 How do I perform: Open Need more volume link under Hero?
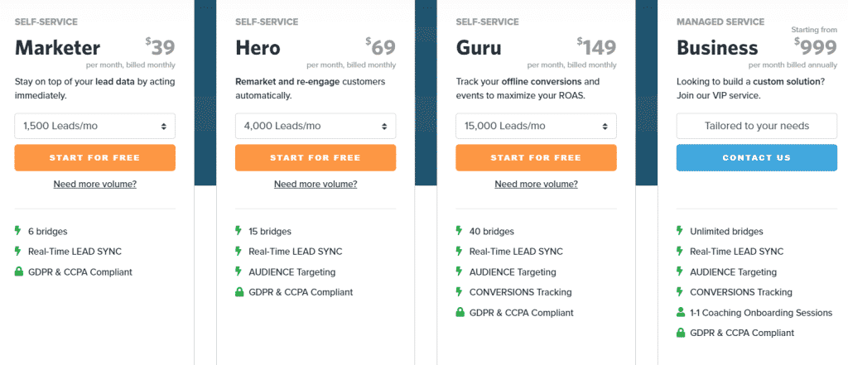tap(316, 184)
